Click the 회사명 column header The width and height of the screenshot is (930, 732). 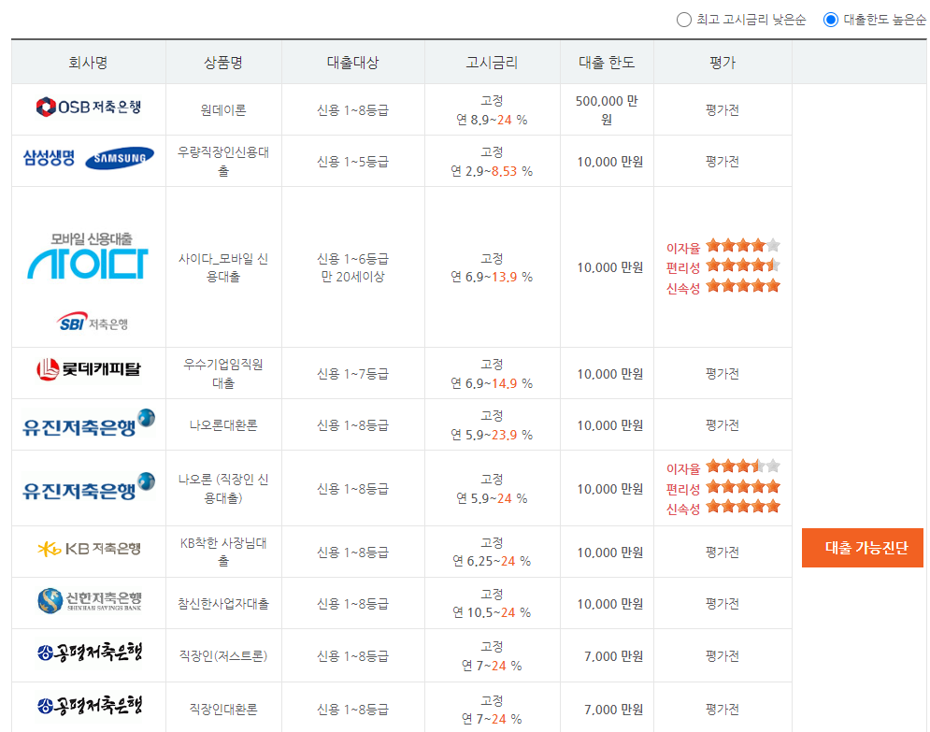pos(89,63)
